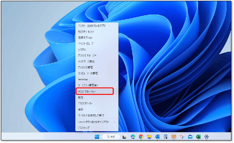Open ファイル名を指定して実行 menu entry
The image size is (234, 143).
pos(97,115)
